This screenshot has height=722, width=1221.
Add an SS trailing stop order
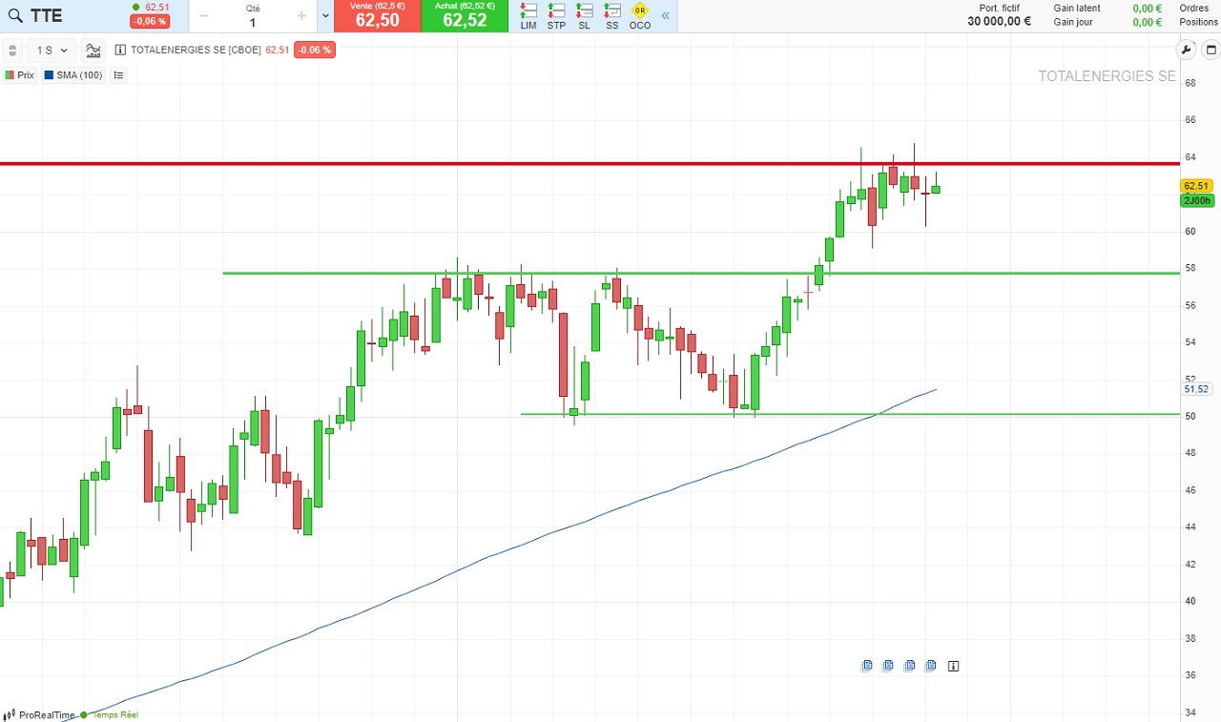point(611,16)
